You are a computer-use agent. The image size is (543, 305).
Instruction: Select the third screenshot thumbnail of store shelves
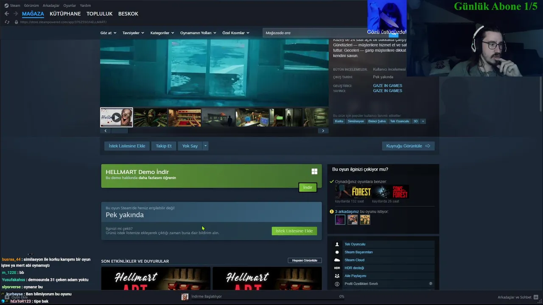(x=185, y=117)
